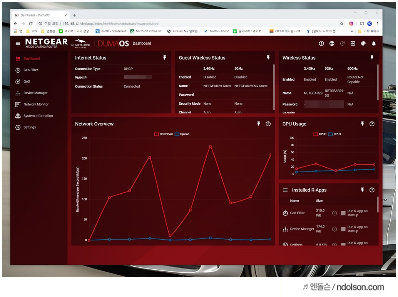The width and height of the screenshot is (398, 297).
Task: Unpin the Network Overview panel
Action: click(x=258, y=124)
